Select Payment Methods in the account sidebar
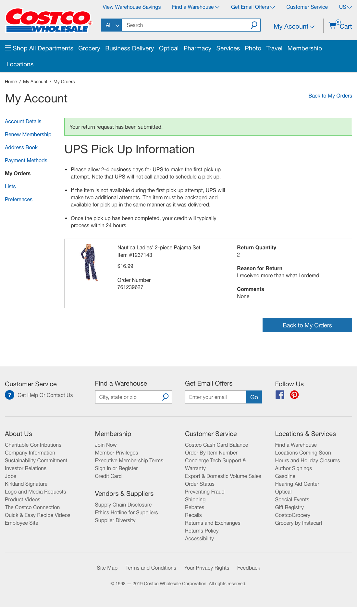Screen dimensions: 357x607 tap(26, 160)
